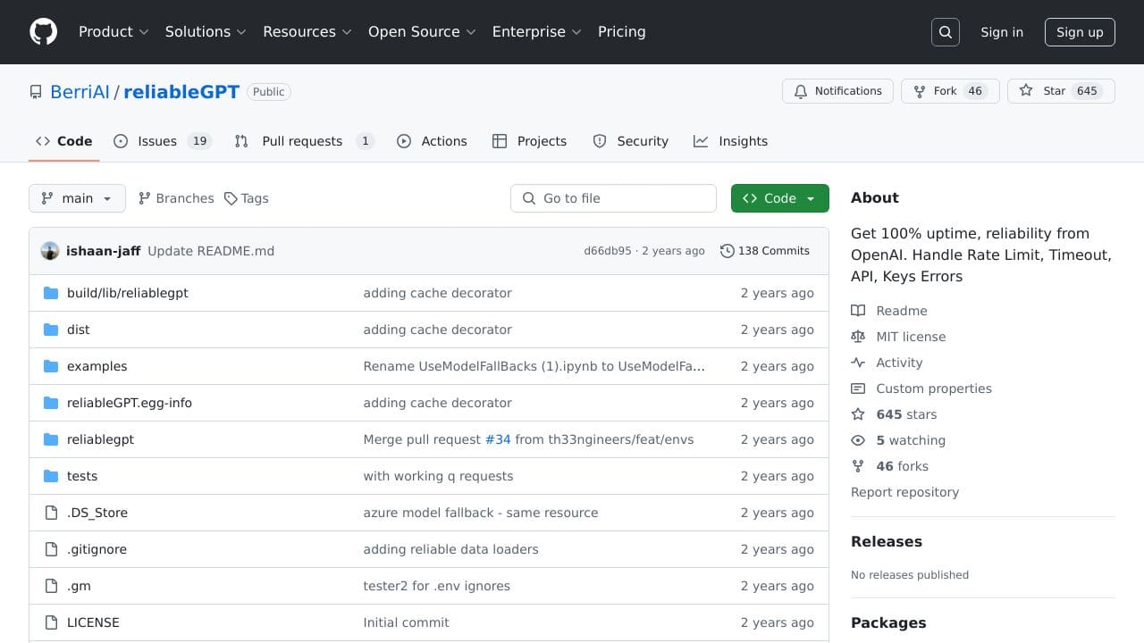Image resolution: width=1144 pixels, height=643 pixels.
Task: Open the reliableGPT repository name link
Action: (181, 92)
